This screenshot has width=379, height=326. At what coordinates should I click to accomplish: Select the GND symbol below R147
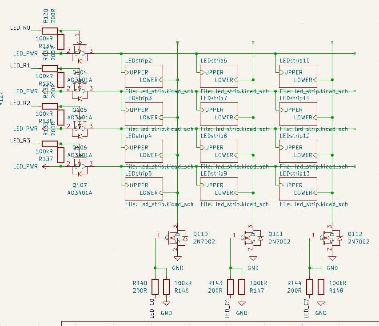click(x=242, y=304)
